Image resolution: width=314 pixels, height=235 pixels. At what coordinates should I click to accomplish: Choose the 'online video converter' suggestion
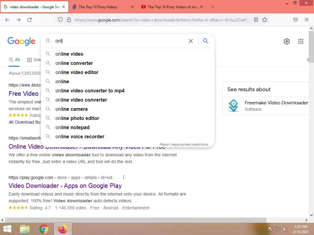(128, 100)
